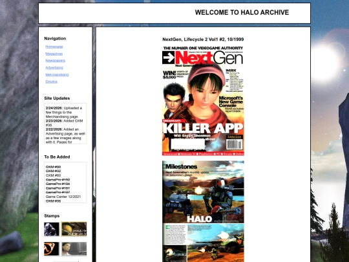Click the Half-Life 2 logo stamp
This screenshot has height=262, width=349.
[52, 249]
